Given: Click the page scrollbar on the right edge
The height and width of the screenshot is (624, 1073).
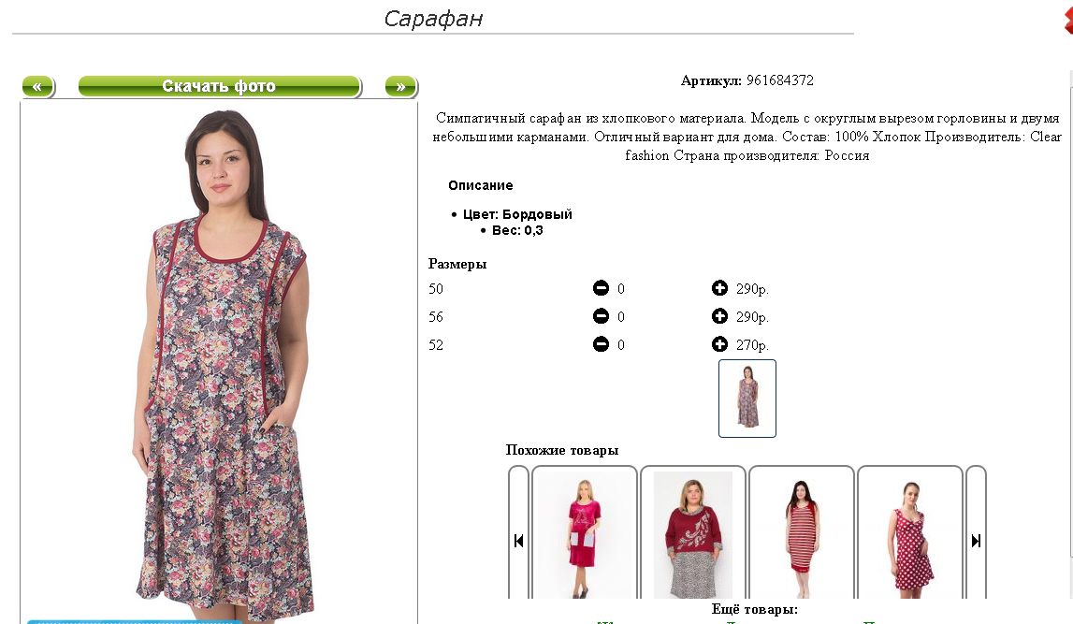Looking at the screenshot, I should pyautogui.click(x=1071, y=342).
